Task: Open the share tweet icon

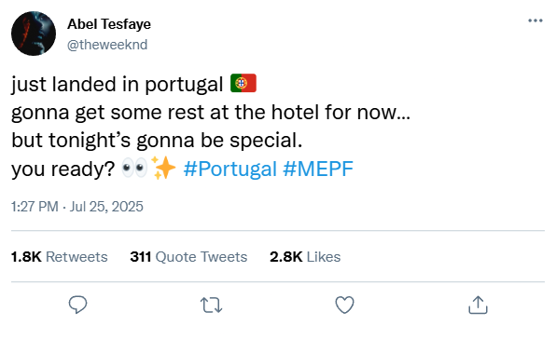Action: click(478, 305)
